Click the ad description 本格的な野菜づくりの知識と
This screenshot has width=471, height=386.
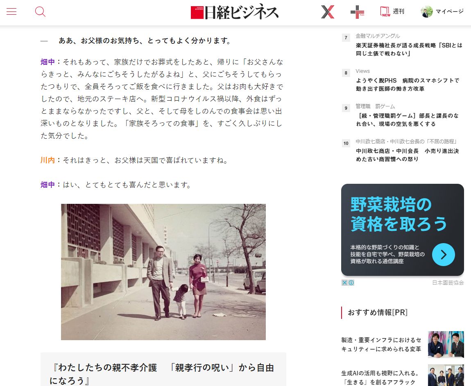coord(387,254)
